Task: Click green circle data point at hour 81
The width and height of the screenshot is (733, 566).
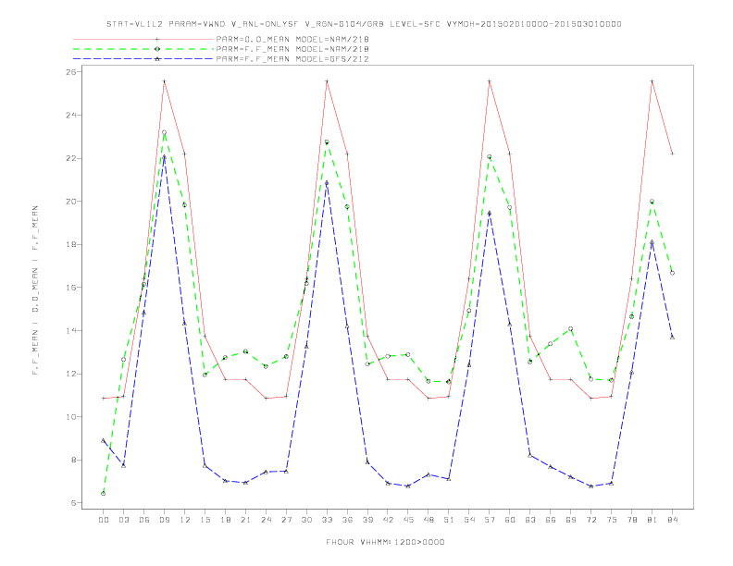Action: point(652,202)
